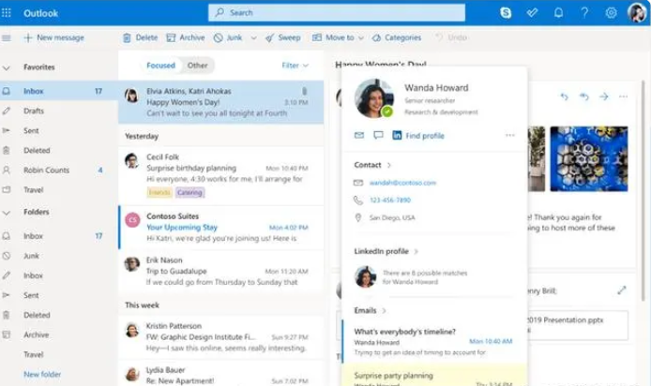Switch to the Focused tab
This screenshot has height=386, width=651.
coord(160,66)
